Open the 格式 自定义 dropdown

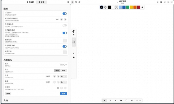coord(63,65)
